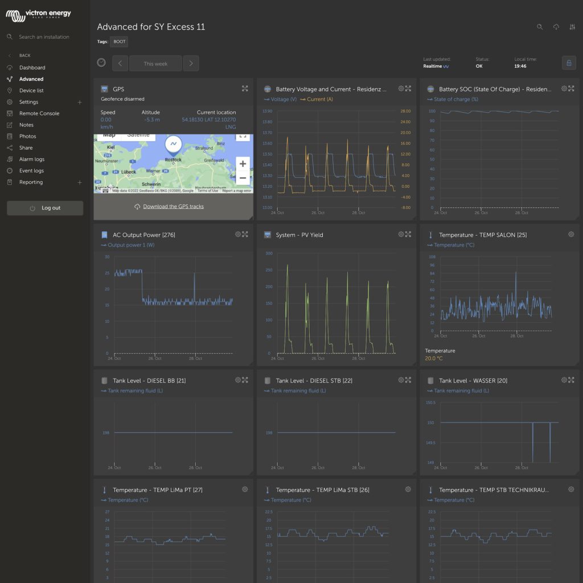This screenshot has width=583, height=583.
Task: Toggle Tank remaining fluid legend for WASSER
Action: [x=458, y=391]
